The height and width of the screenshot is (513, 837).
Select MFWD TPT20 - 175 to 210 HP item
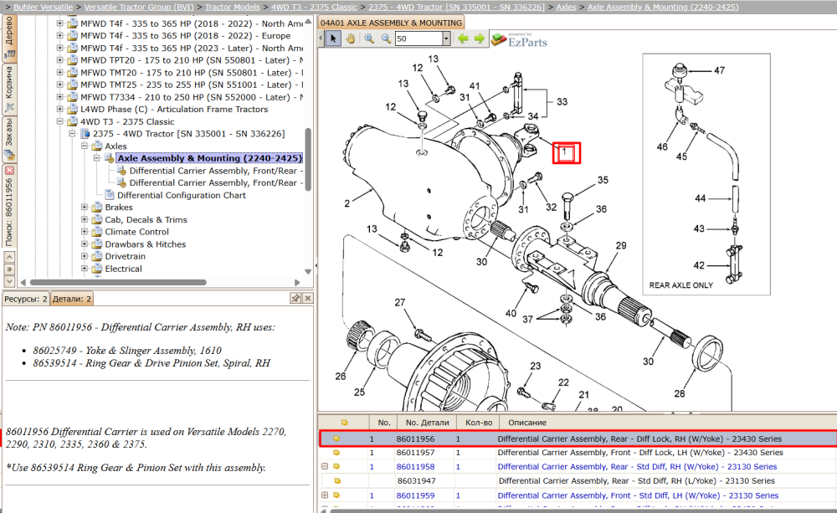pyautogui.click(x=192, y=60)
